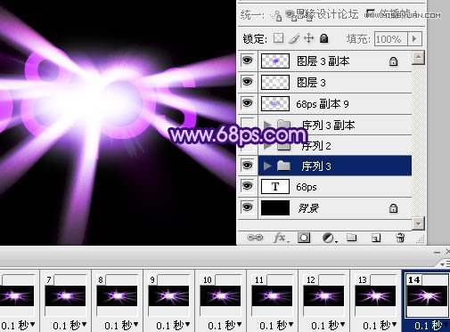Select animation frame 13

click(375, 296)
